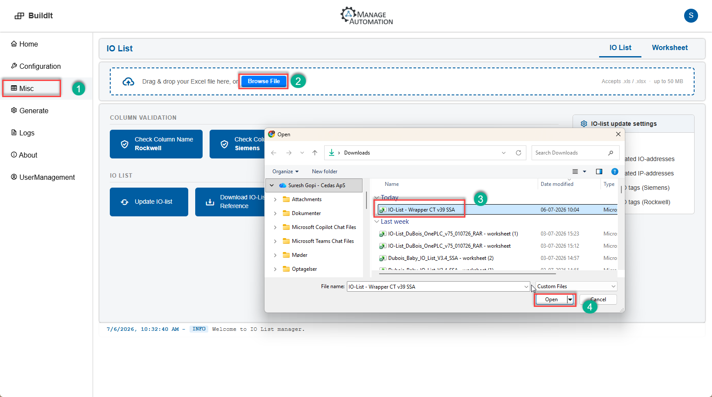Viewport: 712px width, 397px height.
Task: Click the File name input field
Action: tap(436, 287)
